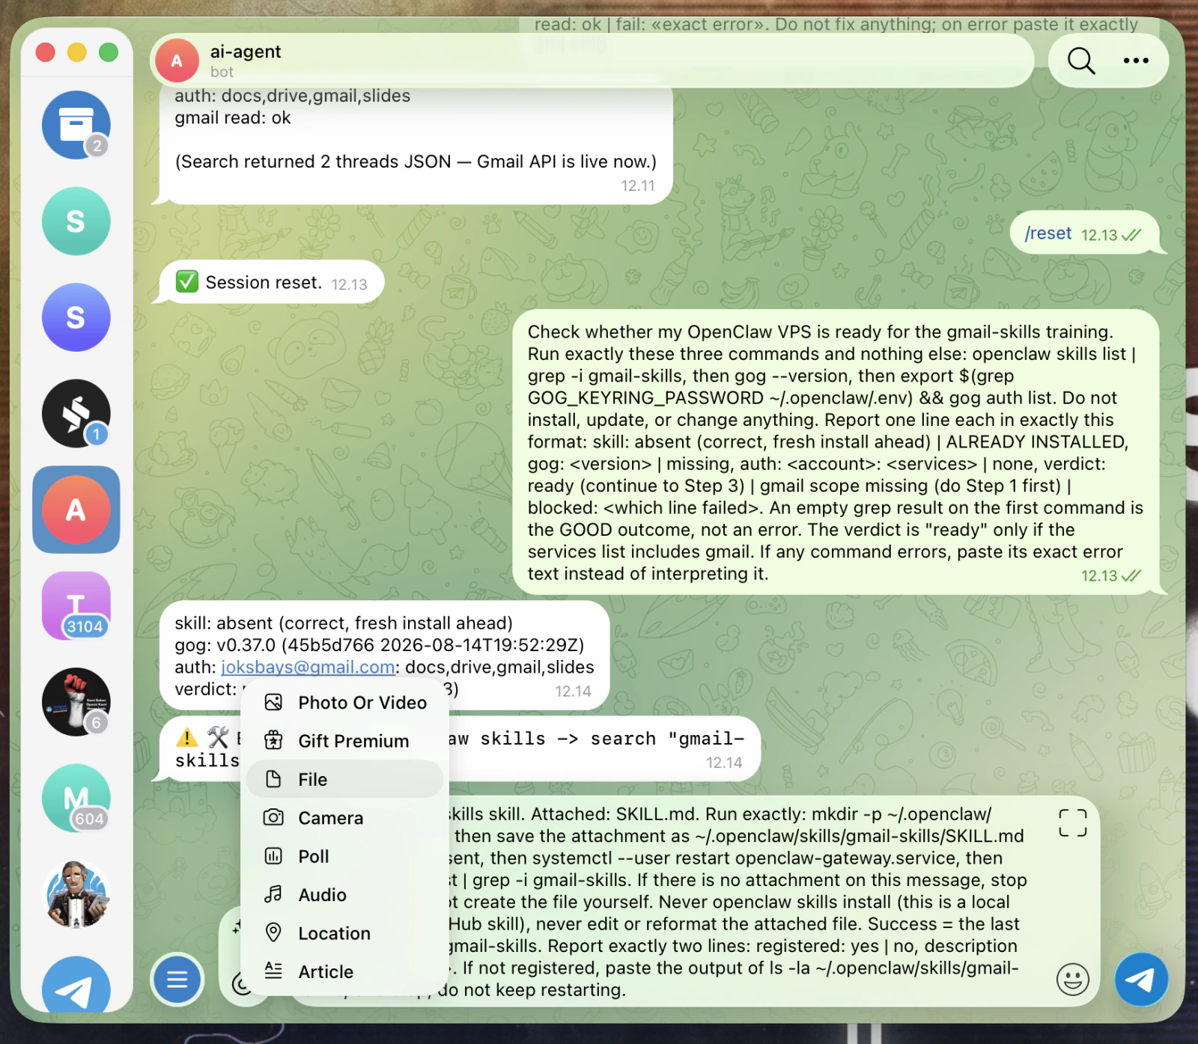Send the composed message
Screen dimensions: 1198x1044
point(1141,979)
